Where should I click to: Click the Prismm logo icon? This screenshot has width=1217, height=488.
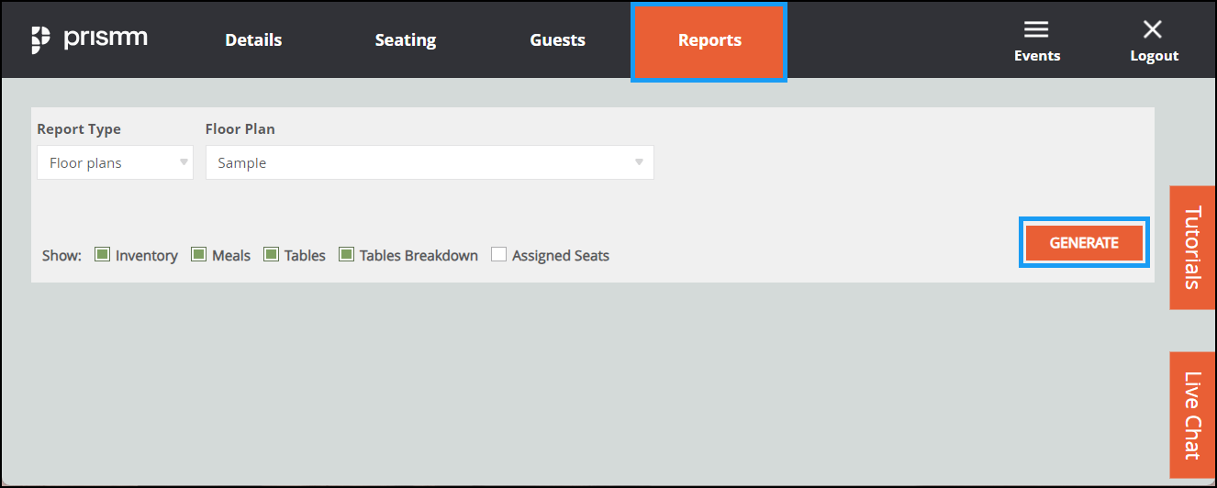[x=40, y=40]
